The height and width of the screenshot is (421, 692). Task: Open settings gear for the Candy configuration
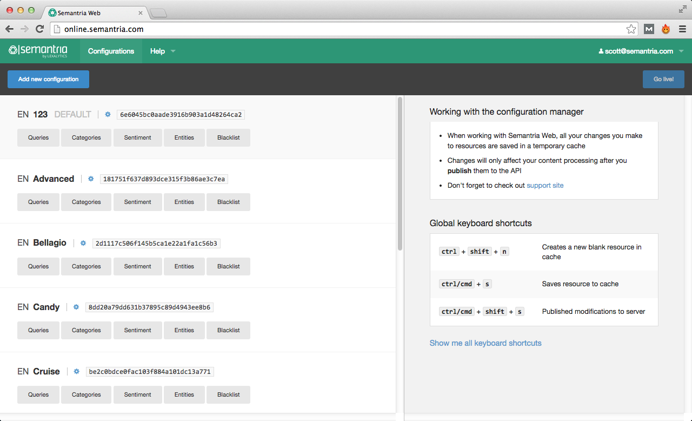coord(76,307)
